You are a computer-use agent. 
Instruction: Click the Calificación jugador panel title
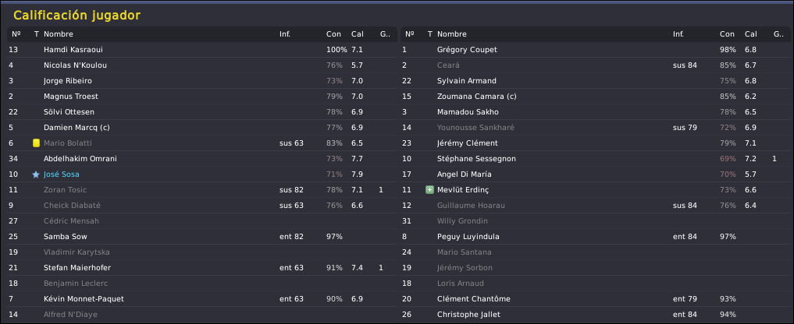point(77,16)
